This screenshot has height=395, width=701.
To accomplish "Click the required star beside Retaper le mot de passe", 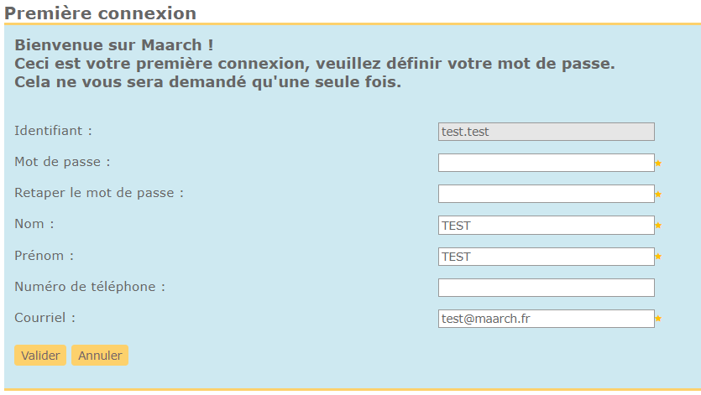I will tap(658, 195).
